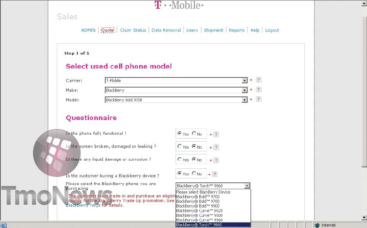Go to the Reports menu item
The height and width of the screenshot is (228, 367).
click(x=236, y=30)
